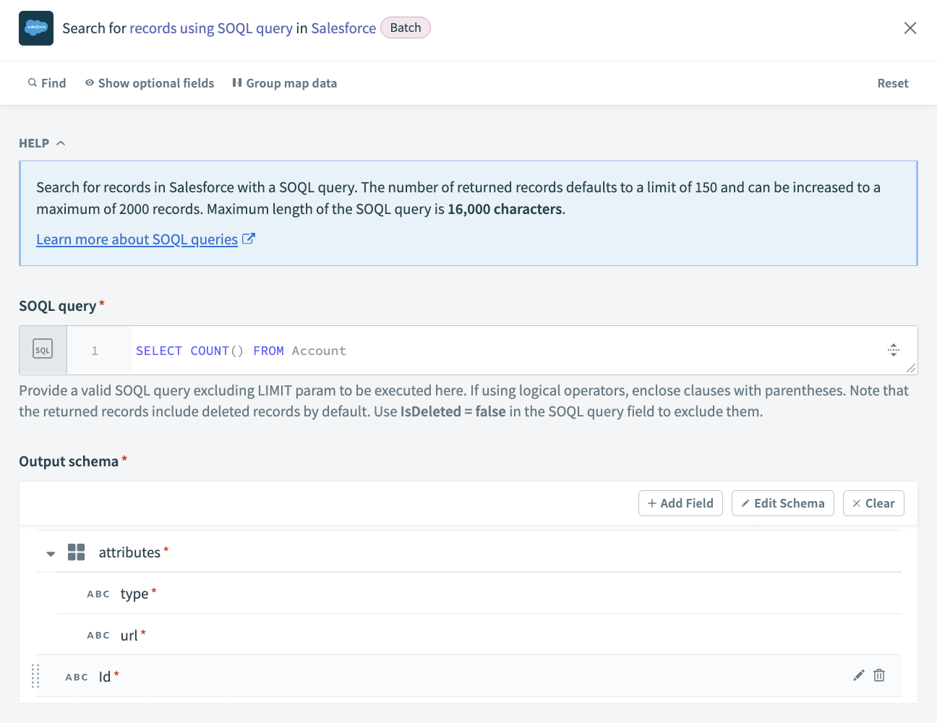Select Show optional fields
The width and height of the screenshot is (937, 723).
tap(149, 82)
